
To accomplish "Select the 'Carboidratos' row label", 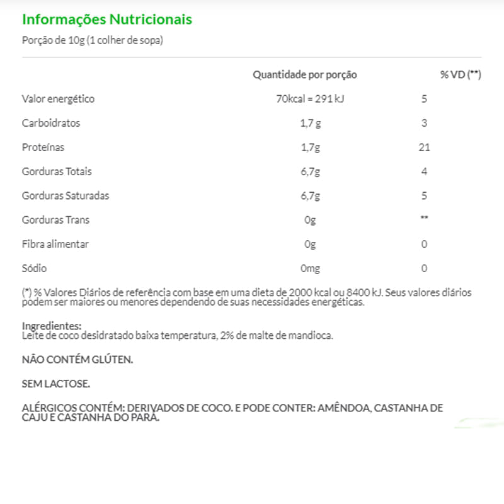I will [51, 123].
